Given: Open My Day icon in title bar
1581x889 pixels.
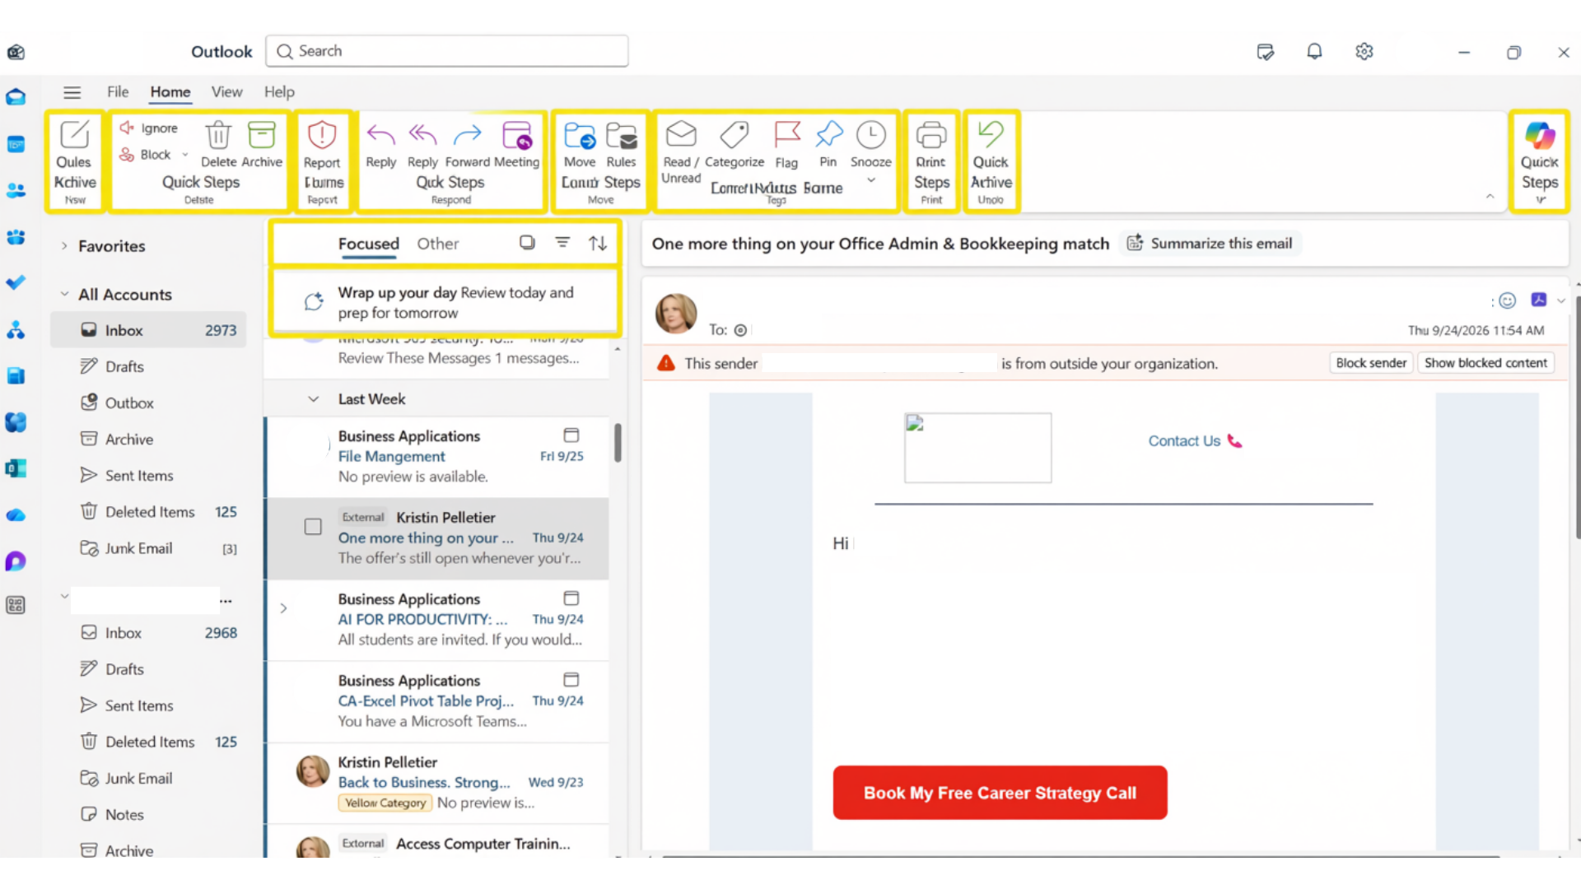Looking at the screenshot, I should coord(1266,52).
